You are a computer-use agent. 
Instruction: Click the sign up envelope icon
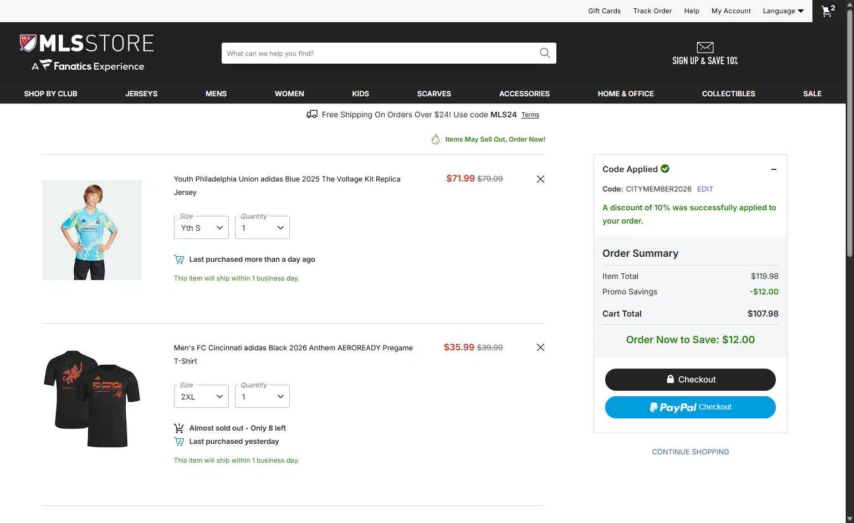[705, 48]
